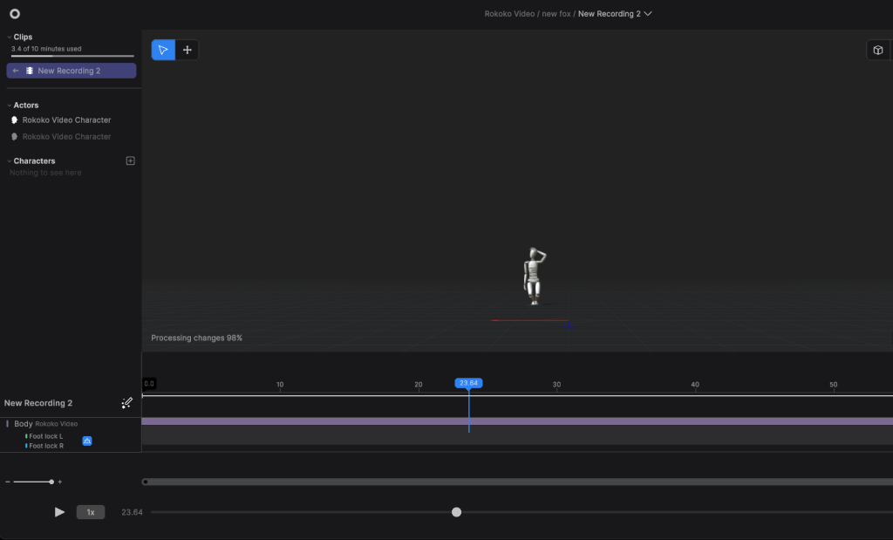Select the Foot lock L track
Screen dimensions: 893x540
tap(45, 436)
